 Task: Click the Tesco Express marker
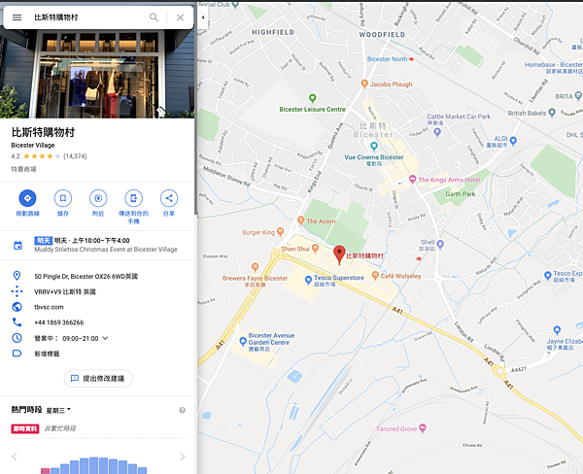[x=547, y=276]
